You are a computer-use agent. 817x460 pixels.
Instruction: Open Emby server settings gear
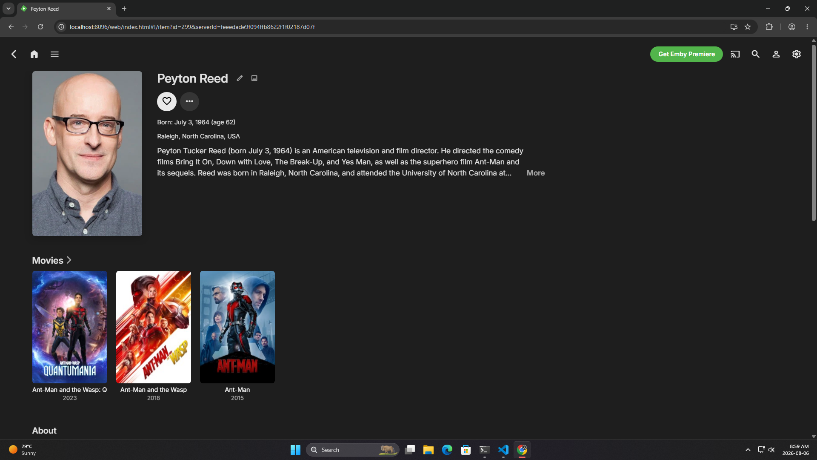coord(797,54)
